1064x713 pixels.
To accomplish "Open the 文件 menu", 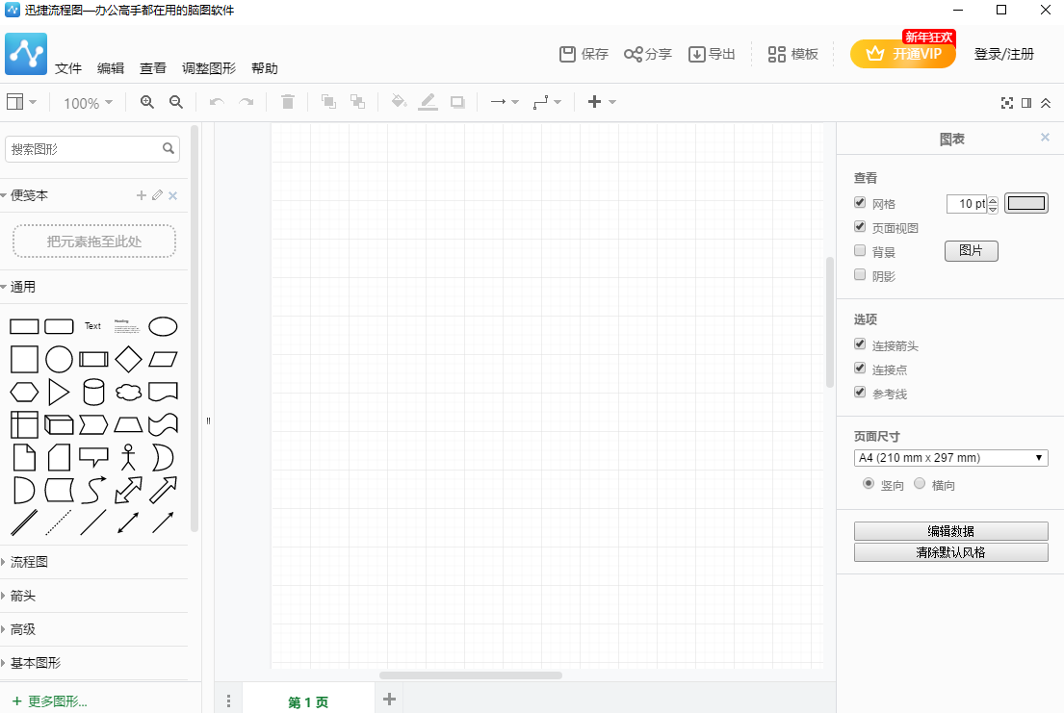I will click(68, 68).
